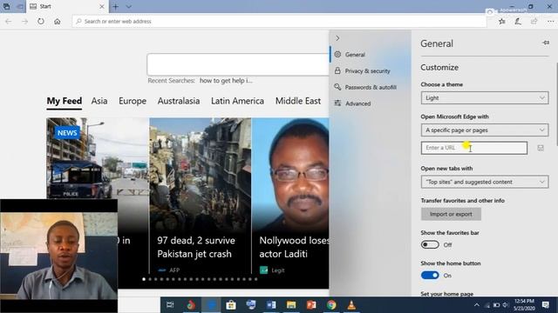Select the Australasia news tab

coord(179,101)
